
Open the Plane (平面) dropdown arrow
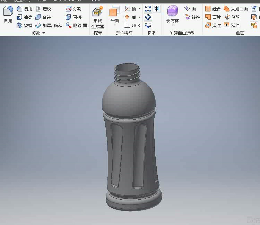click(115, 25)
